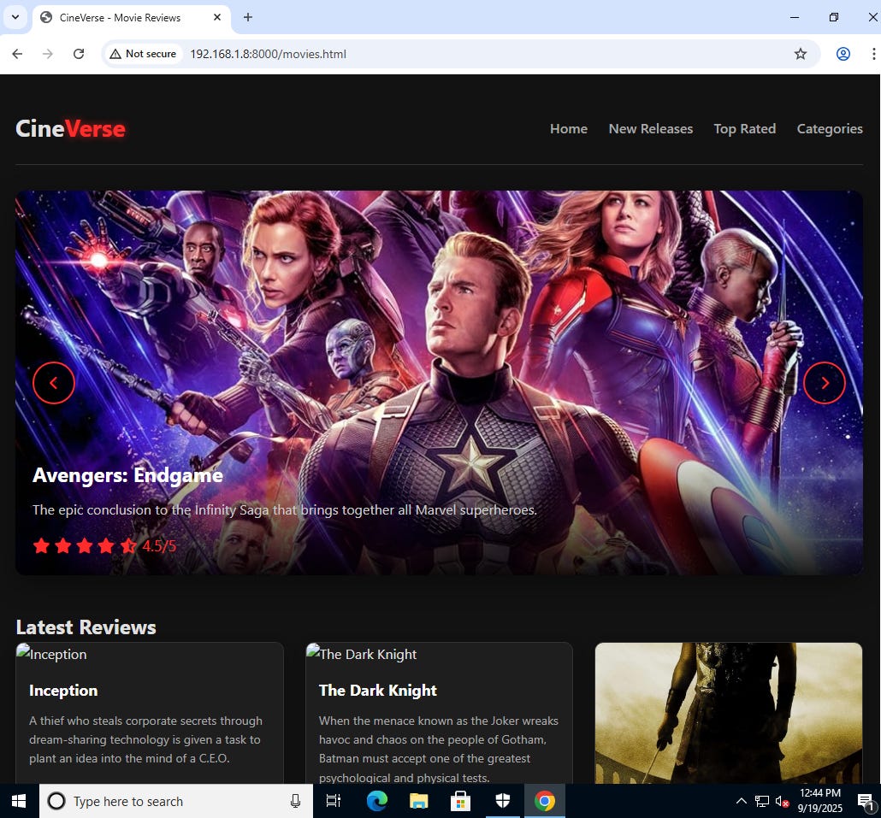
Task: Open New Releases nav link
Action: 651,128
